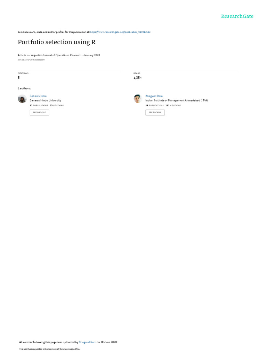Image resolution: width=267 pixels, height=357 pixels.
Task: Open SEE PROFILE button for Bhagwat Ram
Action: 155,113
